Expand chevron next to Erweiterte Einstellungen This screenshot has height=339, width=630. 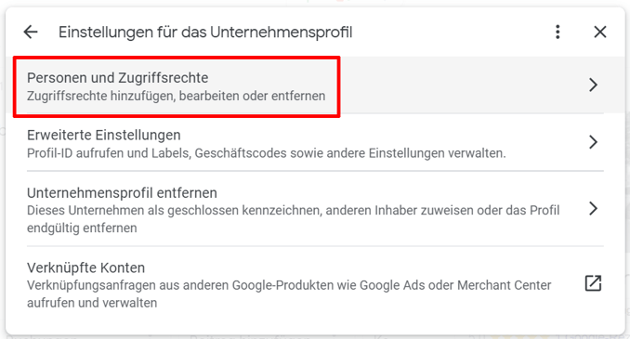click(x=593, y=142)
